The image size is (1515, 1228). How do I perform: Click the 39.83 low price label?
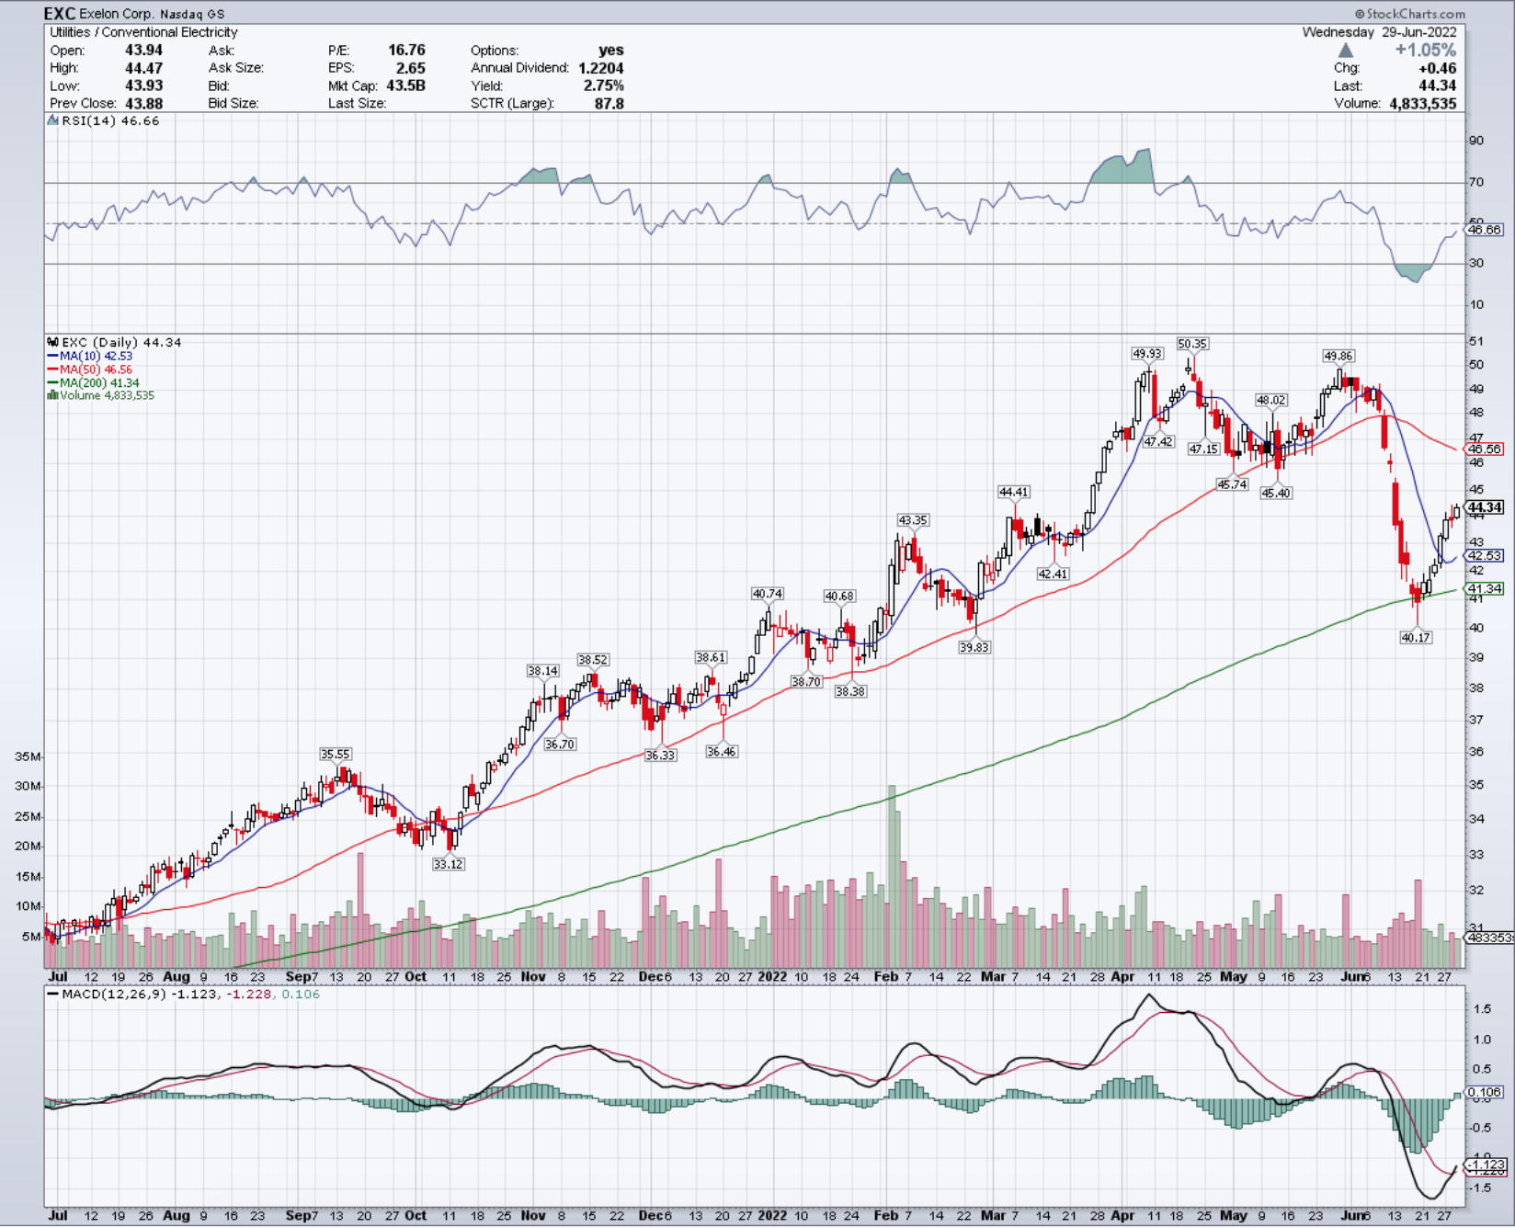pyautogui.click(x=974, y=647)
